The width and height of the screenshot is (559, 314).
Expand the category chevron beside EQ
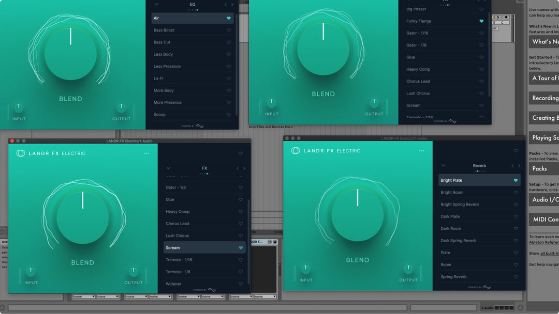coord(156,5)
